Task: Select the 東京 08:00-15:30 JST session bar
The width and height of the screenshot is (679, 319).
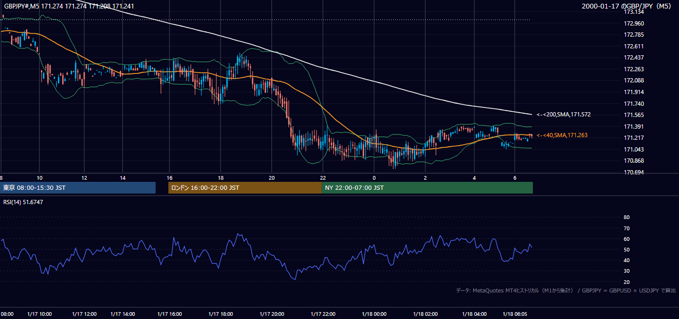Action: click(x=78, y=188)
